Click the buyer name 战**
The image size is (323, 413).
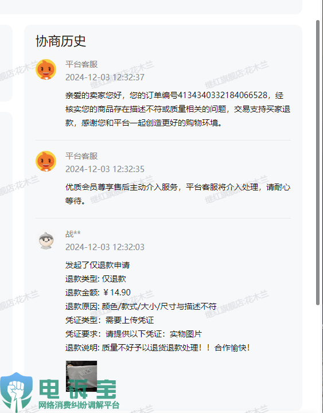[x=73, y=234]
